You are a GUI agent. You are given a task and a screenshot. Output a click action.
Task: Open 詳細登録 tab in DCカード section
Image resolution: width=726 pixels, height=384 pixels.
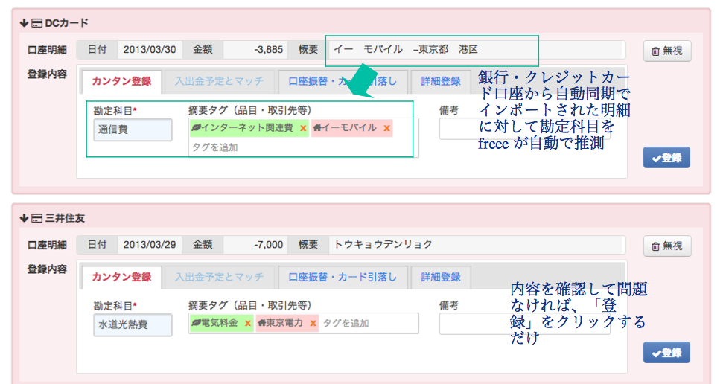click(x=441, y=81)
